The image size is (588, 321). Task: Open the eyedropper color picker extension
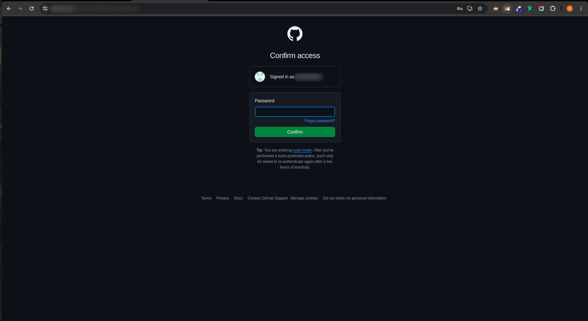(x=519, y=9)
